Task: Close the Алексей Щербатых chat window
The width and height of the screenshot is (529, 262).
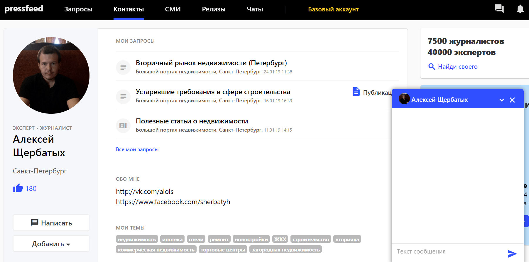Action: [x=512, y=100]
